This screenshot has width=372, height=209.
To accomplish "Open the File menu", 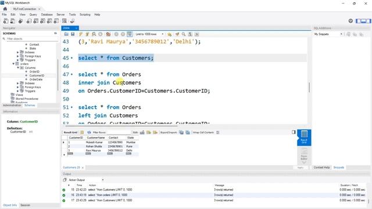I will click(x=4, y=15).
